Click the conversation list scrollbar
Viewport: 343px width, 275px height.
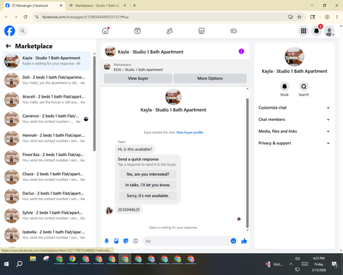[x=94, y=103]
